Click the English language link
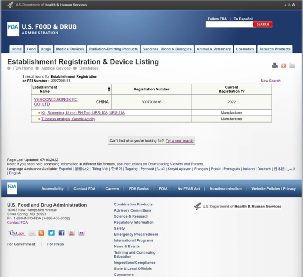Screen dimensions: 303x277 tap(15, 173)
